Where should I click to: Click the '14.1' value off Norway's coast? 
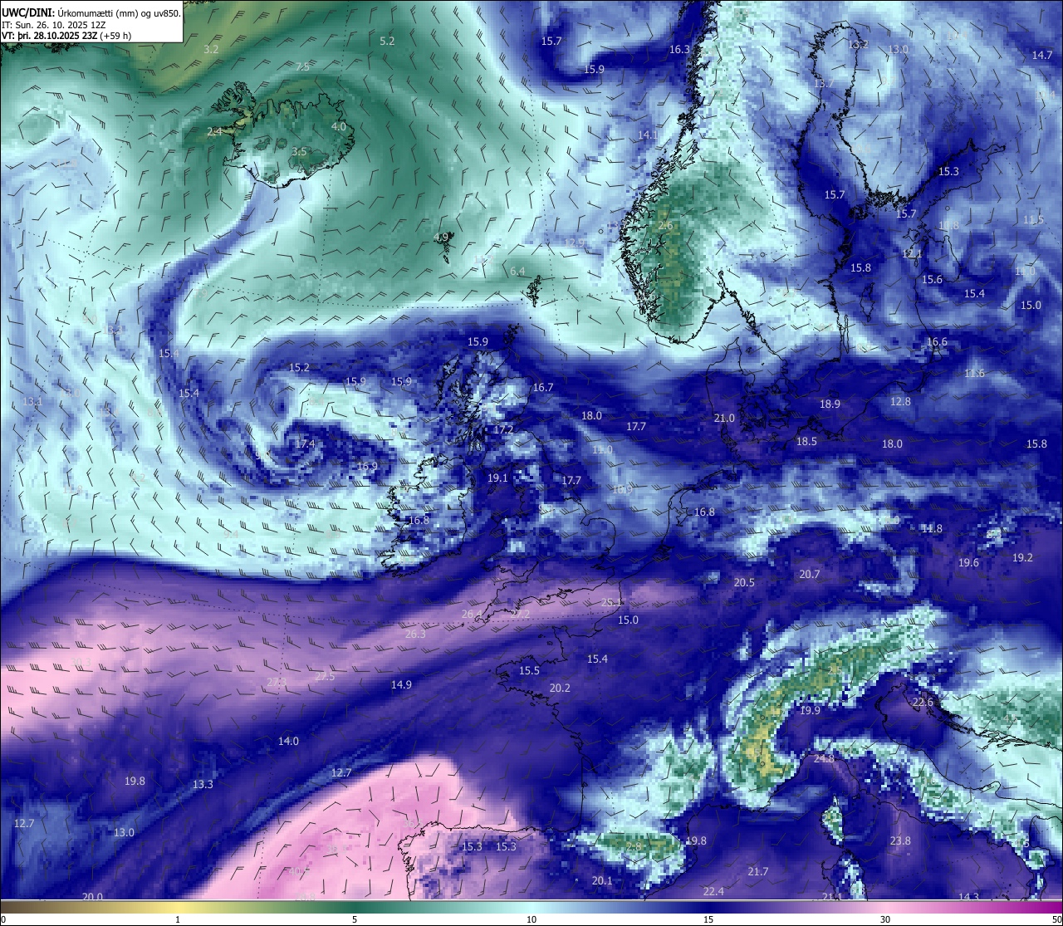pos(648,135)
